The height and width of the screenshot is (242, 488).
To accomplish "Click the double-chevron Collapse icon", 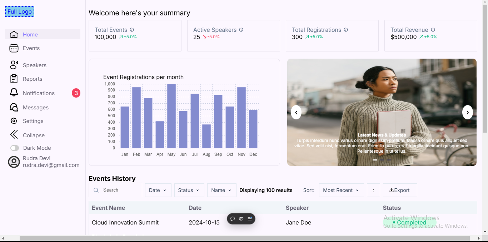I will (14, 134).
